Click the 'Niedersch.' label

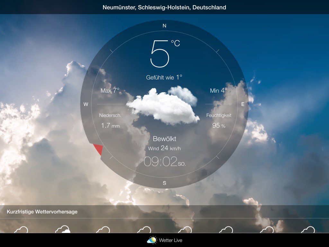(110, 115)
